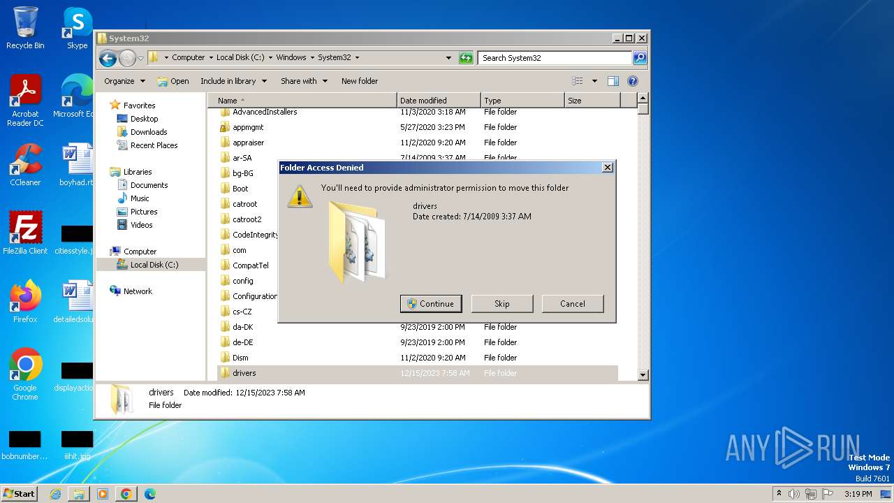The width and height of the screenshot is (894, 503).
Task: Close the Folder Access Denied dialog
Action: tap(608, 168)
